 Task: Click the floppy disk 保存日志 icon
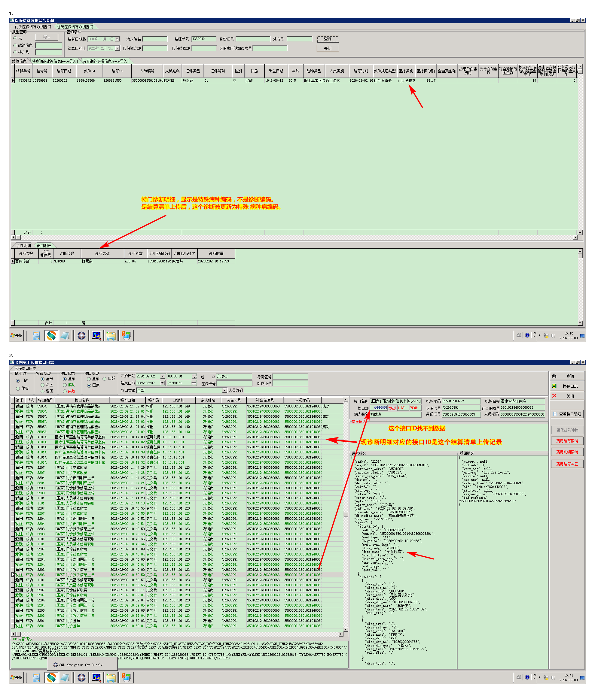[x=554, y=386]
